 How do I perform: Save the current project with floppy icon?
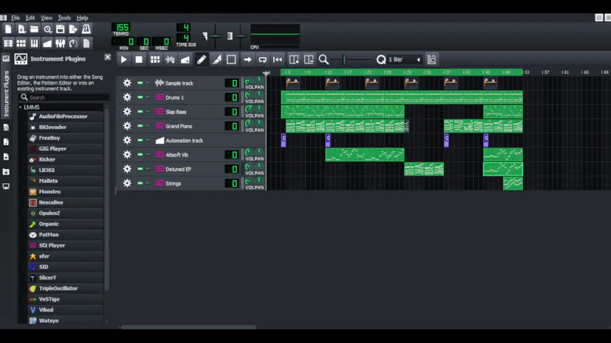pos(60,29)
